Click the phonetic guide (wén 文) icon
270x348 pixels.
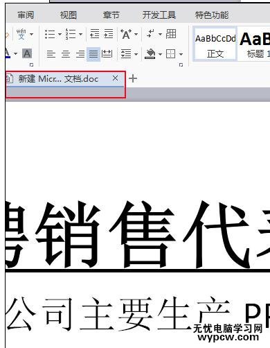21,34
